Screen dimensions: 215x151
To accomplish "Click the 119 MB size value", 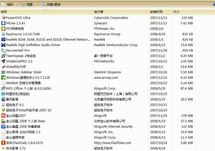I will 187,18.
